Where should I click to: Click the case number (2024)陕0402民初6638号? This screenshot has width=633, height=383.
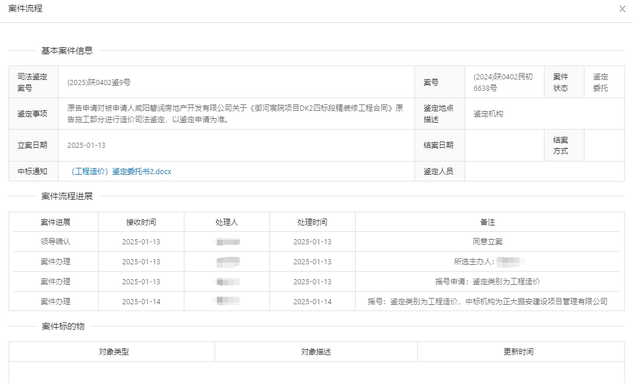[503, 82]
